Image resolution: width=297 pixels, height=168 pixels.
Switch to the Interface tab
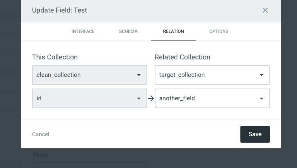click(x=83, y=31)
